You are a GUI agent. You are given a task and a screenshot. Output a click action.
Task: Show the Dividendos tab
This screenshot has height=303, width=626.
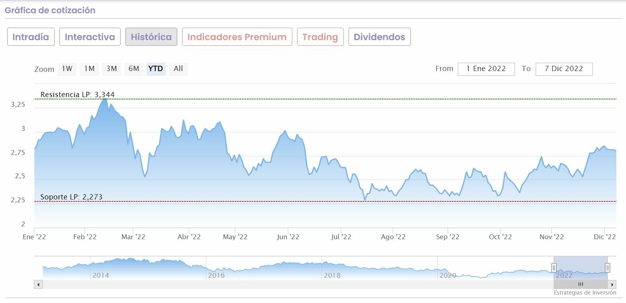click(x=380, y=37)
